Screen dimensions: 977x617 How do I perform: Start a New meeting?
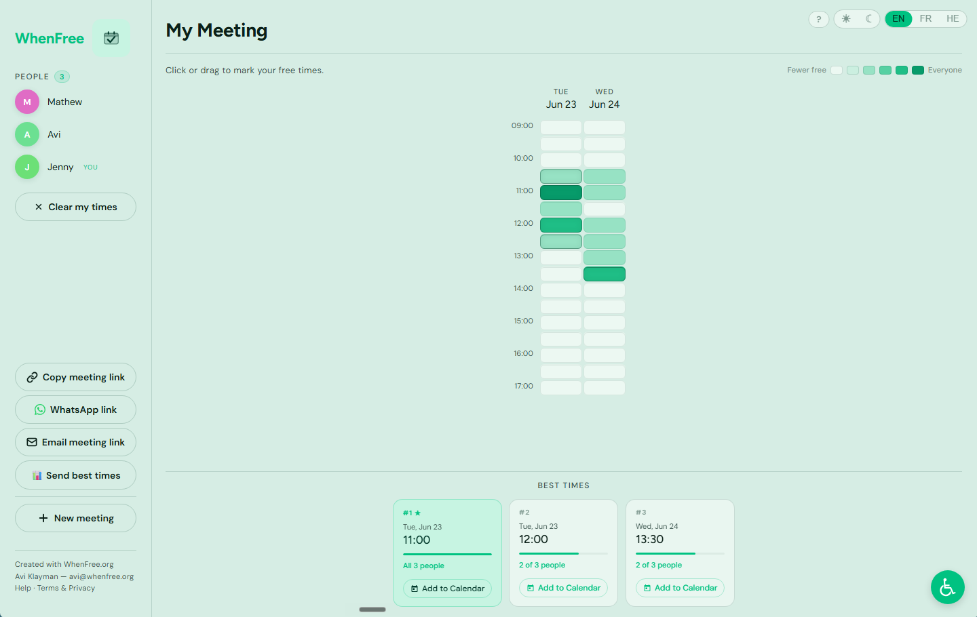click(x=75, y=518)
